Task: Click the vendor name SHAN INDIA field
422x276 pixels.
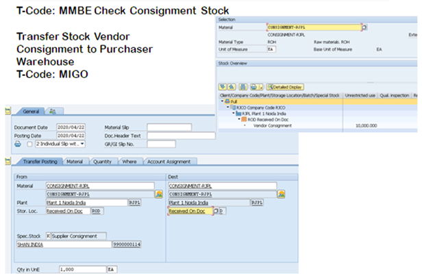Action: point(64,244)
